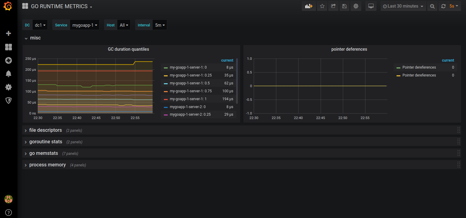
Task: Open the Explore compass icon
Action: click(9, 60)
